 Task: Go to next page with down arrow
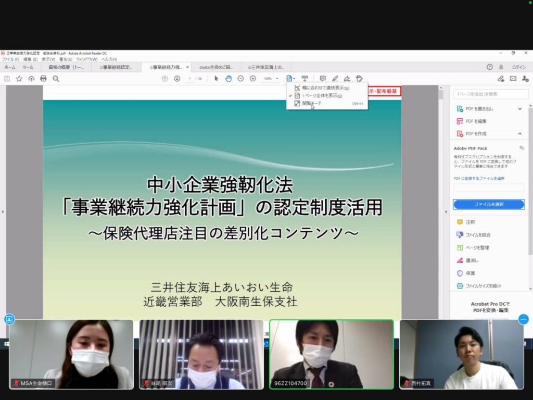tap(177, 79)
